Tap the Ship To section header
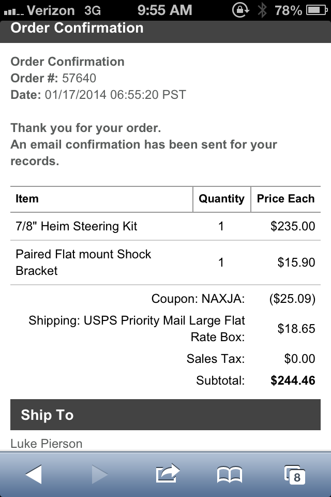331x497 pixels. [x=165, y=415]
